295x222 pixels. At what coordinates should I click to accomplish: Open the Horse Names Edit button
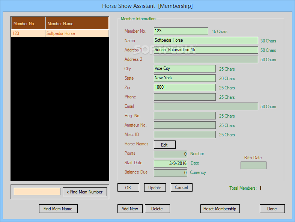pyautogui.click(x=165, y=145)
